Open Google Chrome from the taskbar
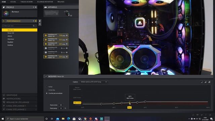This screenshot has height=121, width=215. (x=85, y=119)
